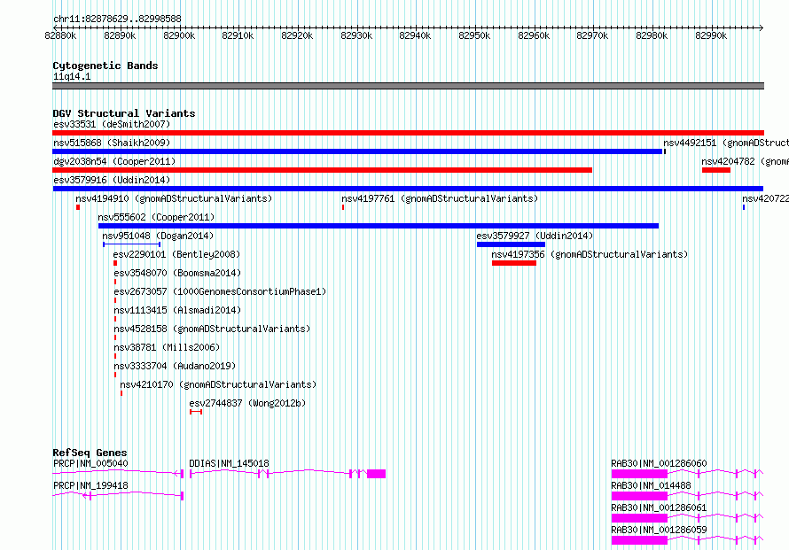The width and height of the screenshot is (789, 550).
Task: Click the 82910k ruler tick label
Action: click(x=238, y=35)
